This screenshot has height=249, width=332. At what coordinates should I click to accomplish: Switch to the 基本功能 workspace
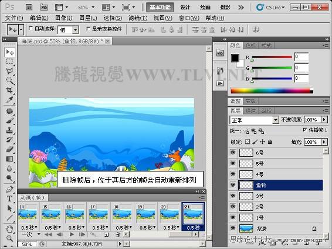pyautogui.click(x=160, y=8)
